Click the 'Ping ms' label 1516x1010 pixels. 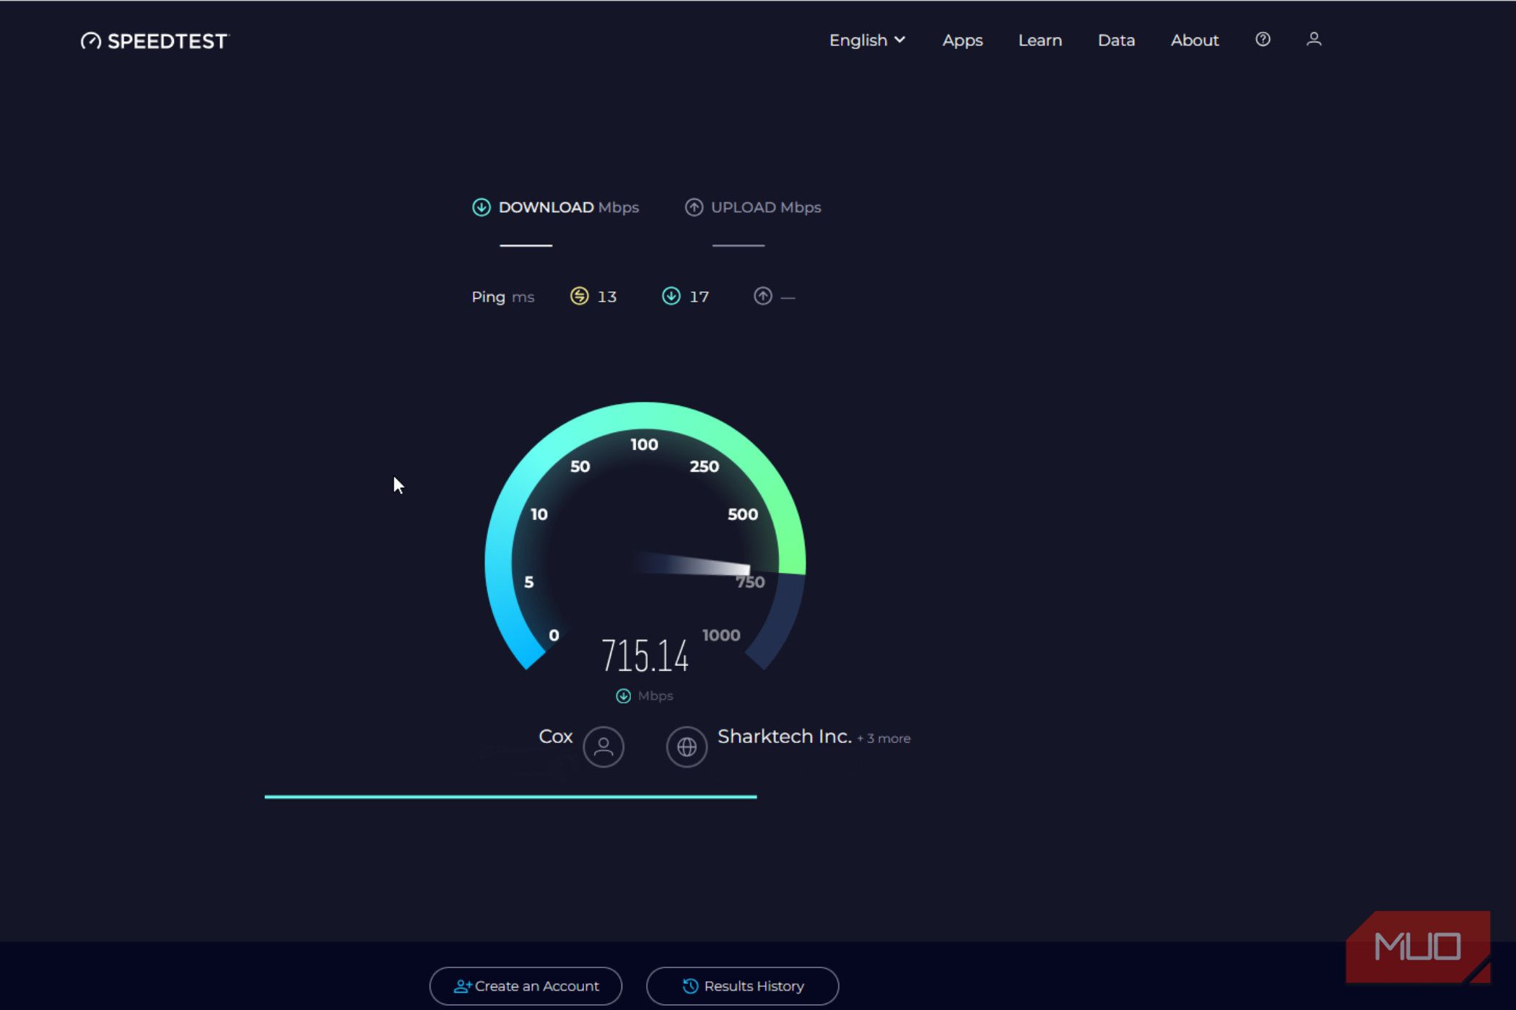pos(502,297)
